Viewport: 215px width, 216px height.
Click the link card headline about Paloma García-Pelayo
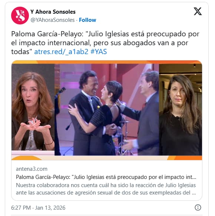(106, 177)
